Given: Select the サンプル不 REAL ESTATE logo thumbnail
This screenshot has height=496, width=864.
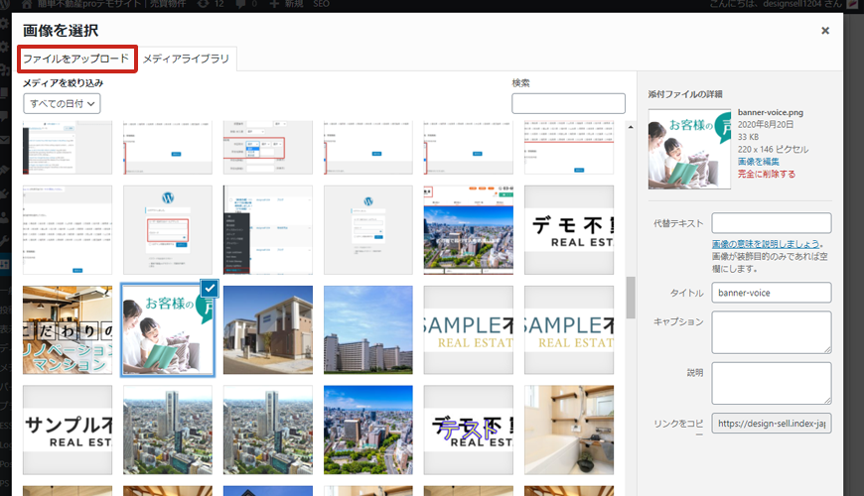Looking at the screenshot, I should tap(68, 430).
